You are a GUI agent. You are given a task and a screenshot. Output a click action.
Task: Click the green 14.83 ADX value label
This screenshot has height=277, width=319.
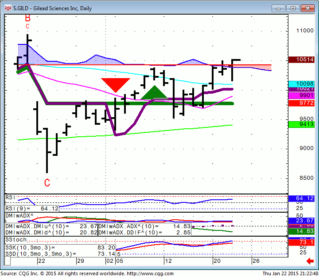click(x=302, y=231)
